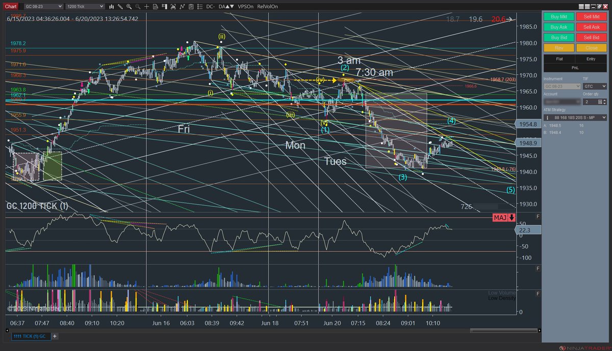Click the PnL display cell
This screenshot has width=612, height=351.
tap(575, 68)
